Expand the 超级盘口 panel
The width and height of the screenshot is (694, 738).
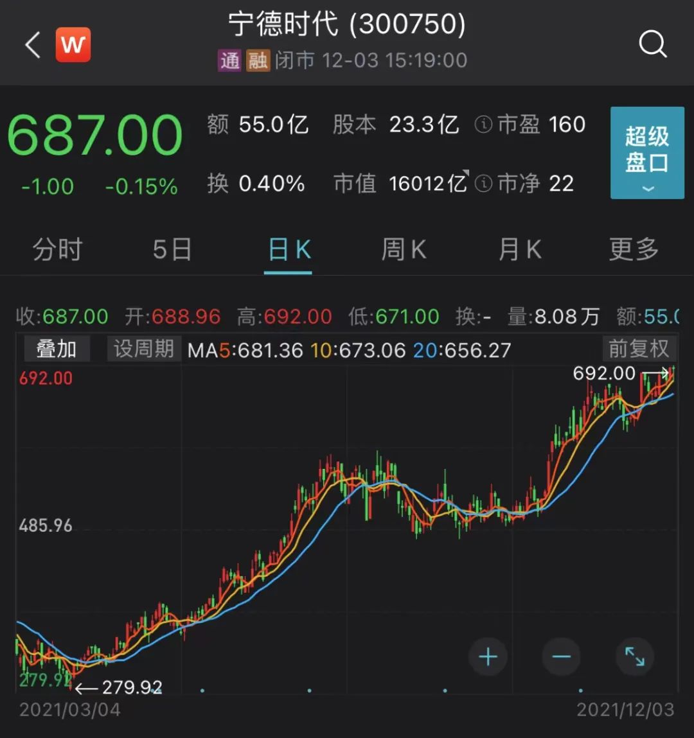tap(646, 153)
